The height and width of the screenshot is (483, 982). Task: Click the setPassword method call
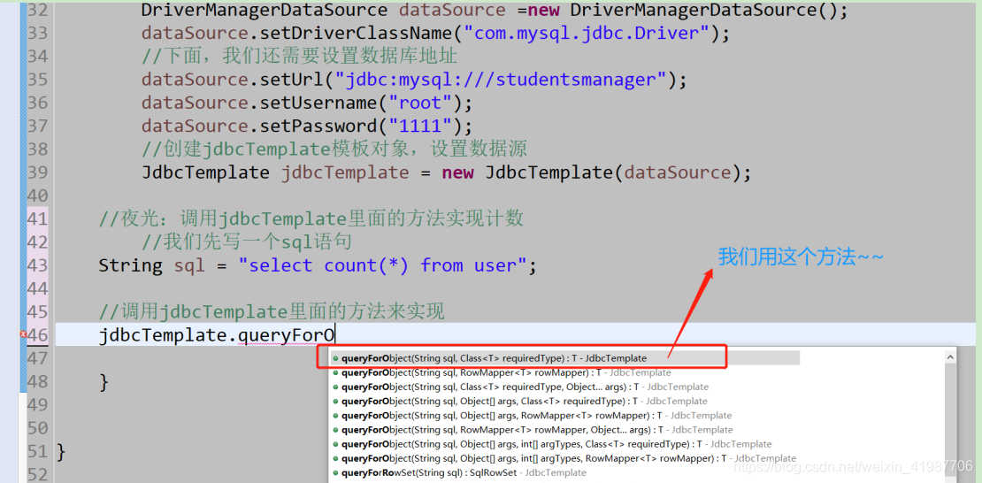click(319, 126)
